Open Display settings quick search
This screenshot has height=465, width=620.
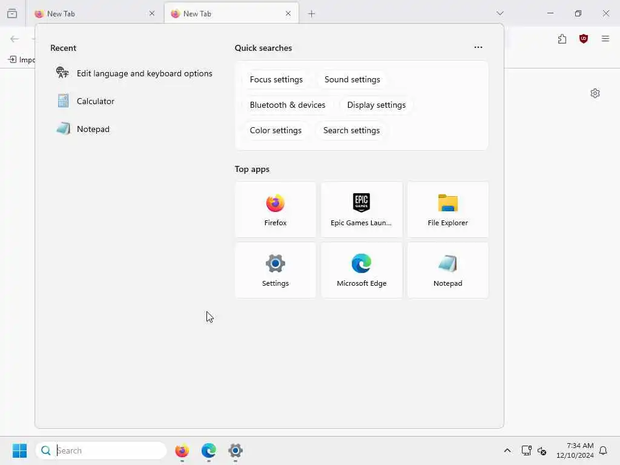pos(376,105)
